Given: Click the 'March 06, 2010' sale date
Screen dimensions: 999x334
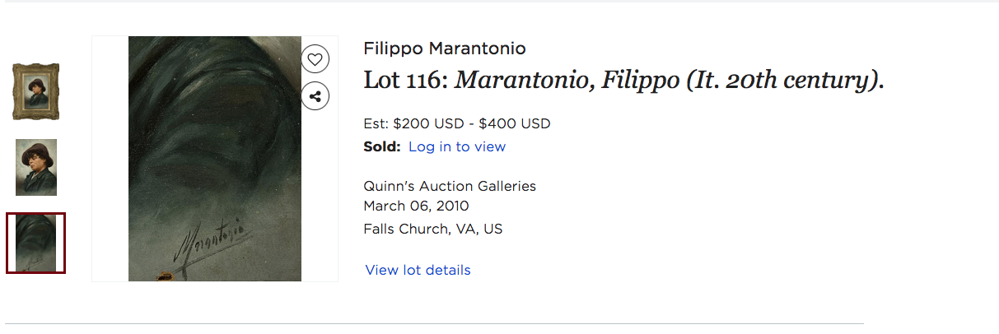Looking at the screenshot, I should coord(416,206).
